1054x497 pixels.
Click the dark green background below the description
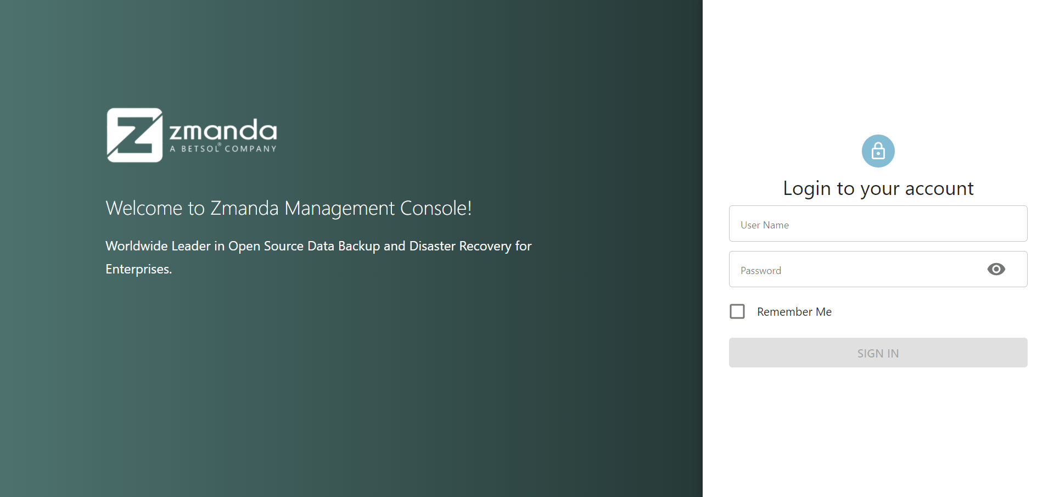(x=329, y=384)
